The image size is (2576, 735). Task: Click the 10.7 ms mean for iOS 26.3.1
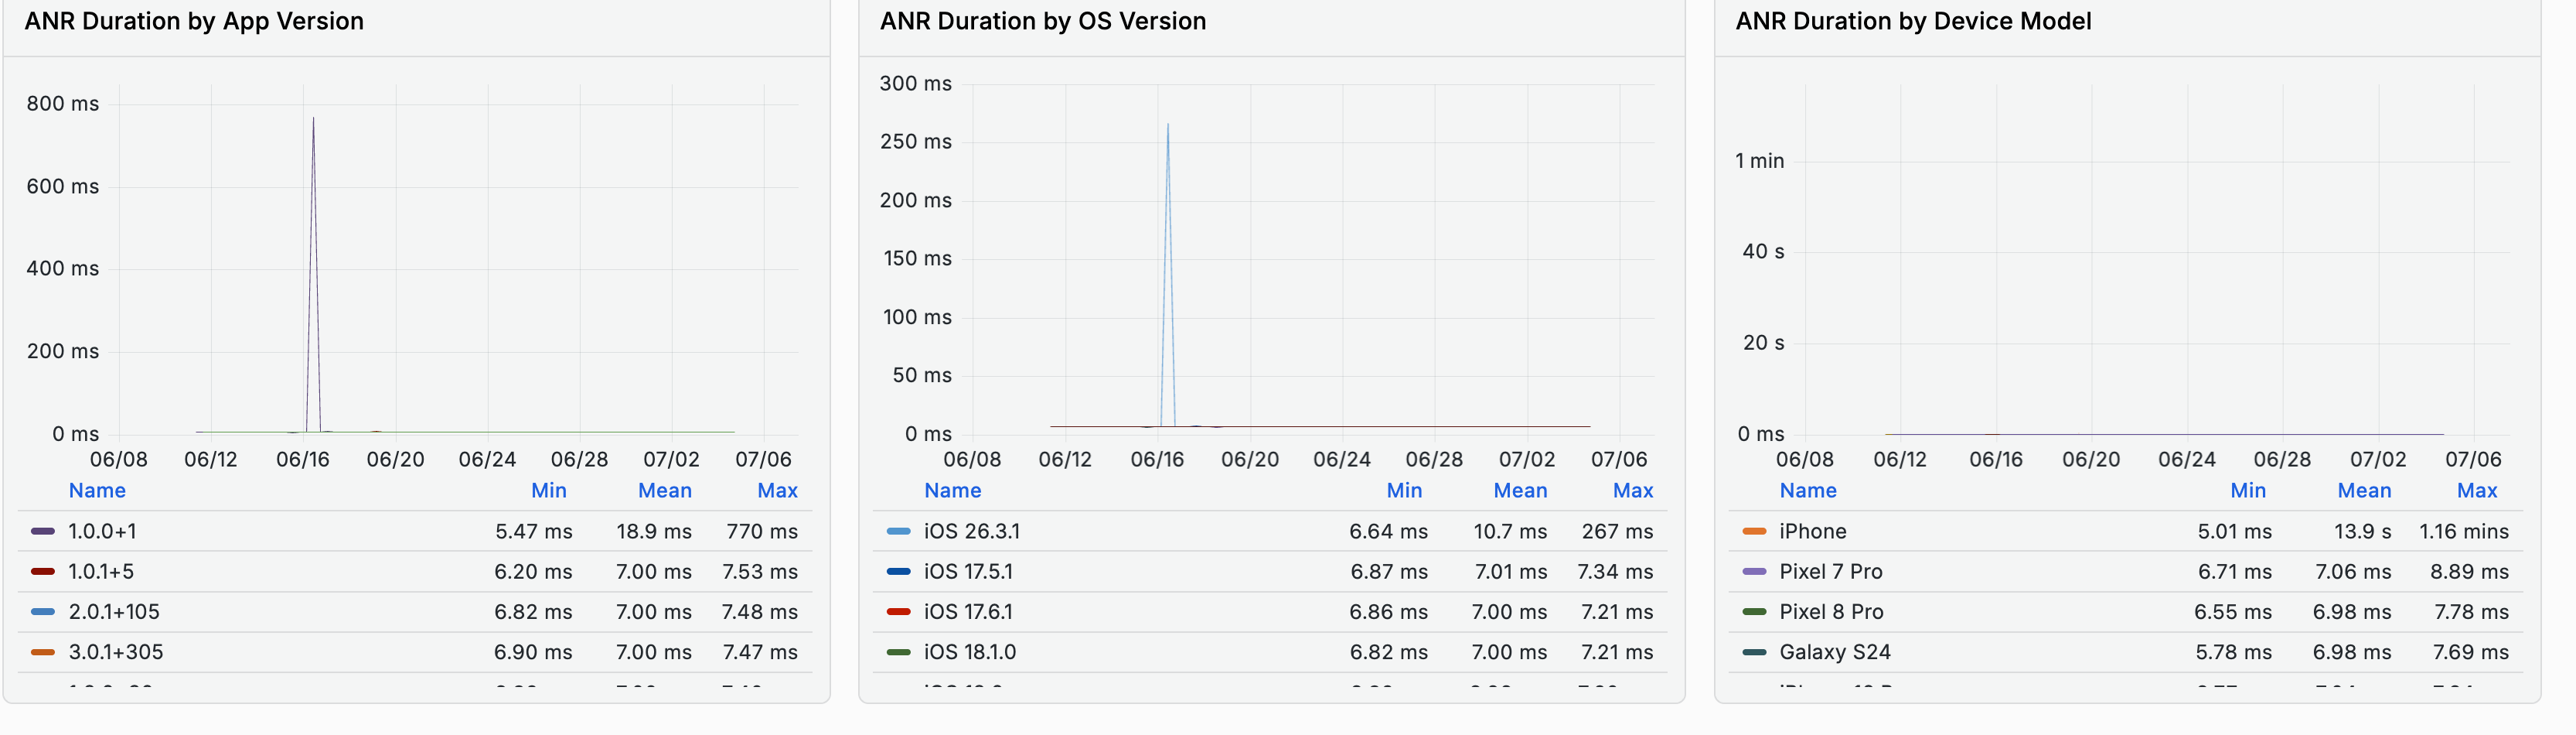pyautogui.click(x=1510, y=532)
